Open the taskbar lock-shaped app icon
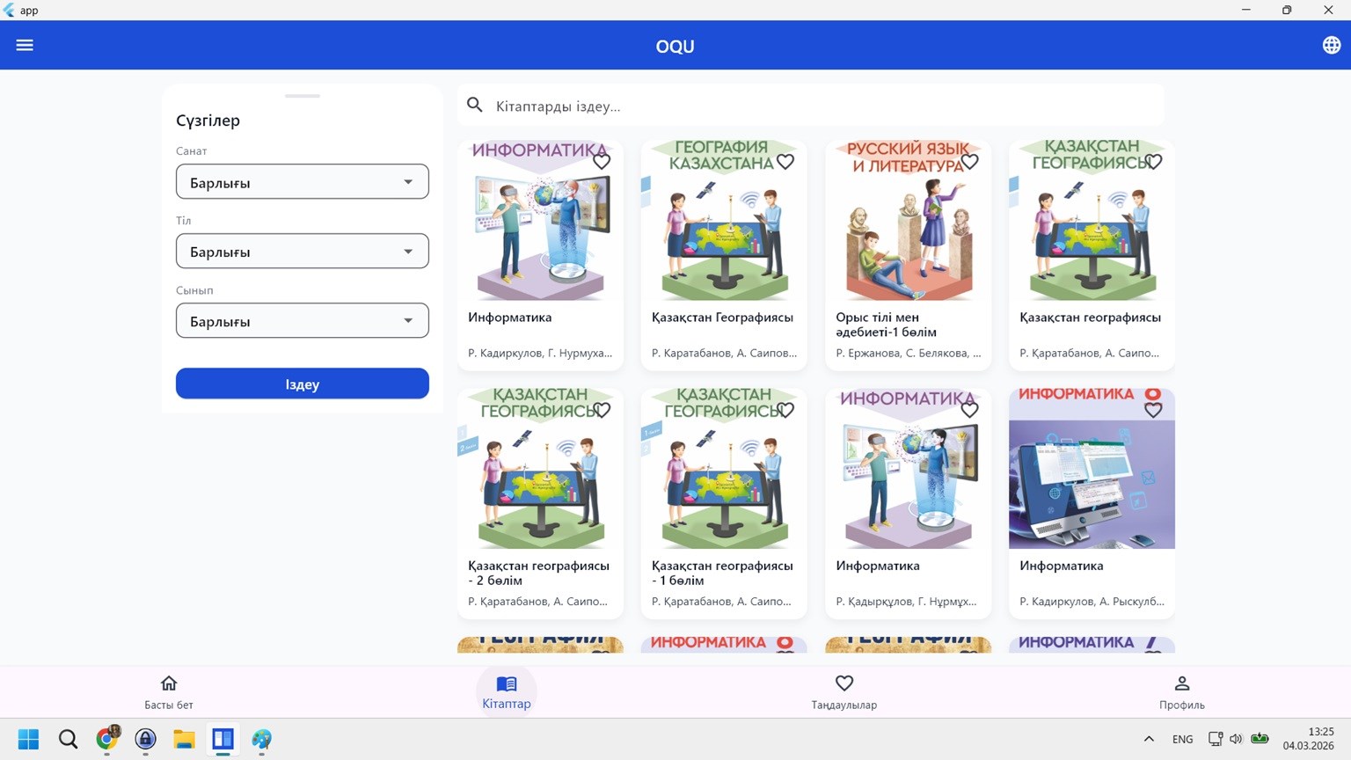This screenshot has height=760, width=1351. [x=145, y=739]
